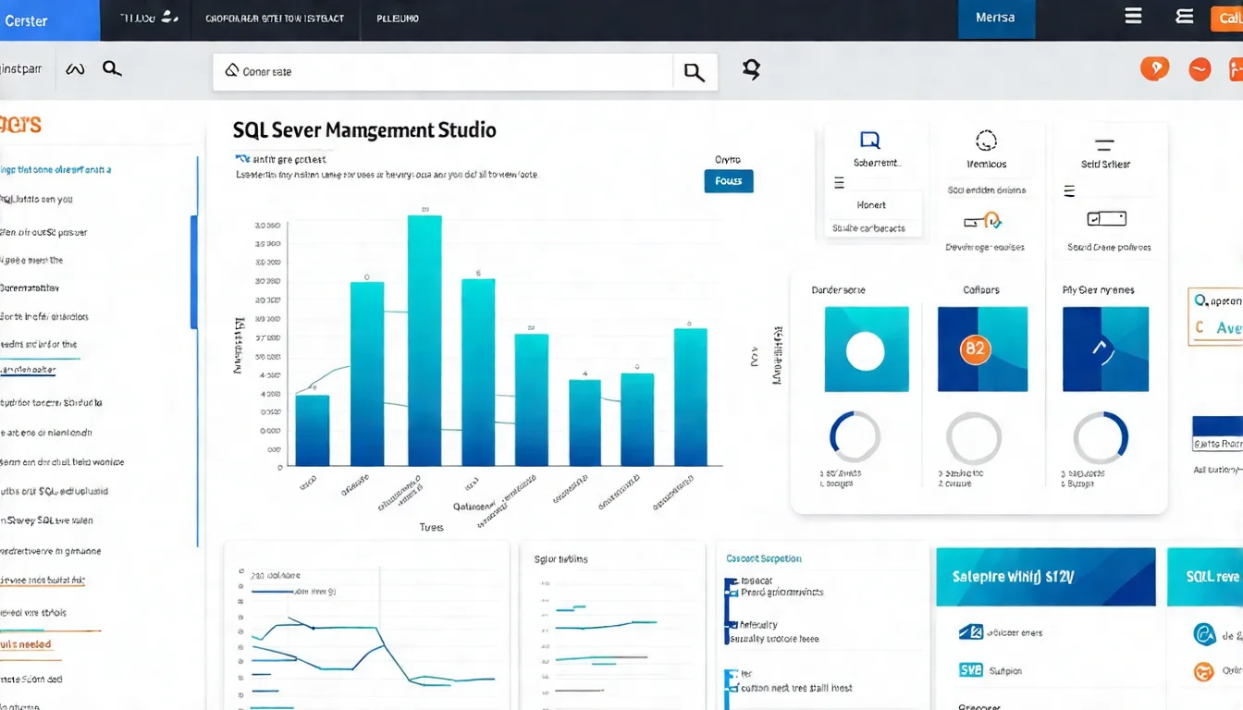Screen dimensions: 1243x710
Task: Click the small magnifier icon in the left toolbar
Action: (112, 68)
